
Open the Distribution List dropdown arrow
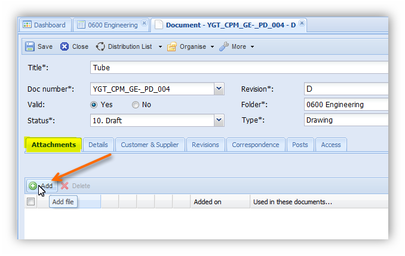[160, 47]
